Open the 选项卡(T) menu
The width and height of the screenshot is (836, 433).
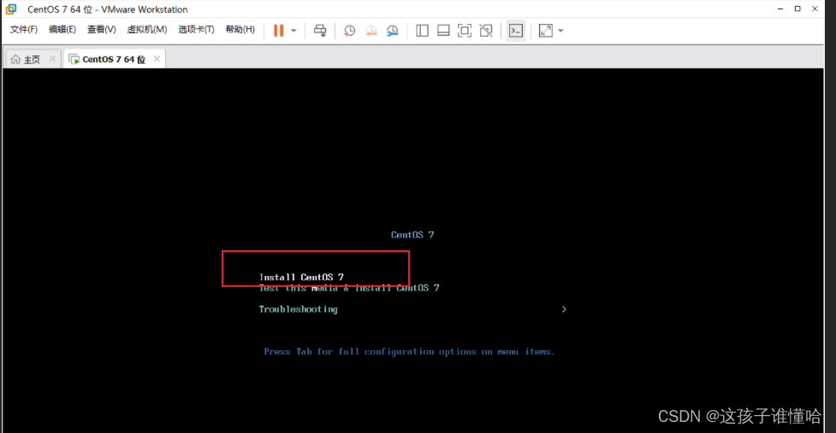[196, 30]
